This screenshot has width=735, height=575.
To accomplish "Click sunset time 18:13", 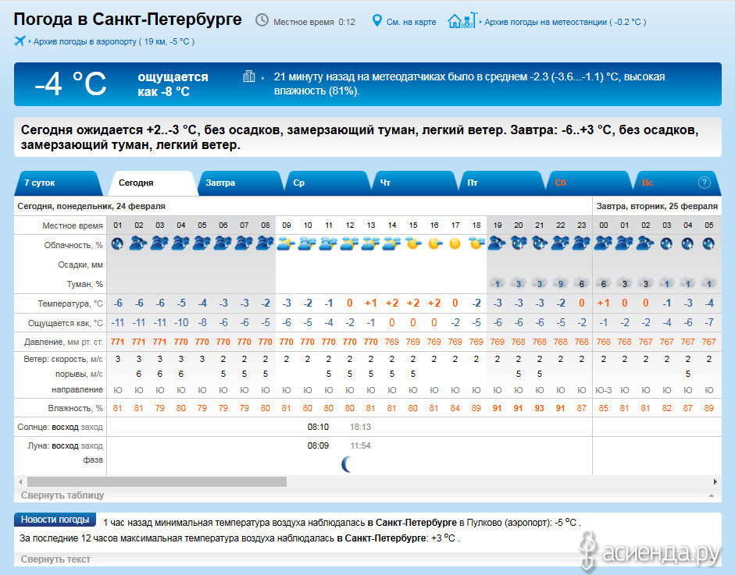I will click(360, 427).
